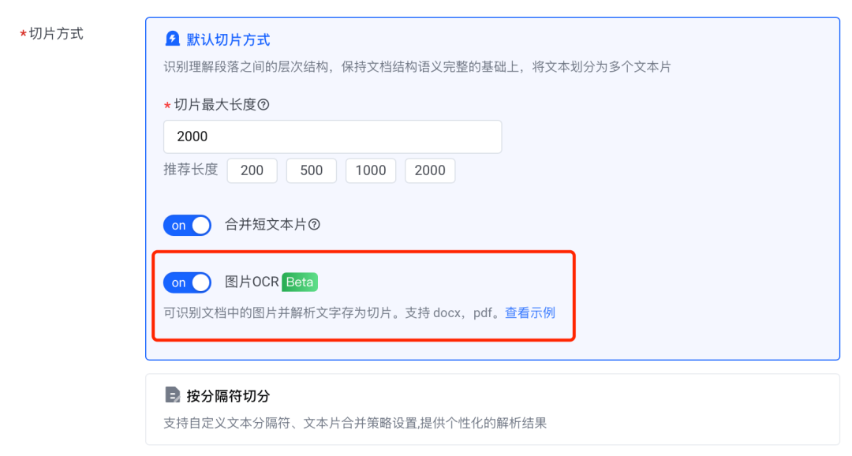Image resolution: width=852 pixels, height=456 pixels.
Task: Choose the 按分隔符切分 option
Action: pos(492,409)
